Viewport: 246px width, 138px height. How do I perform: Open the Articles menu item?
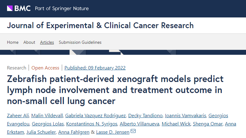[x=47, y=42]
